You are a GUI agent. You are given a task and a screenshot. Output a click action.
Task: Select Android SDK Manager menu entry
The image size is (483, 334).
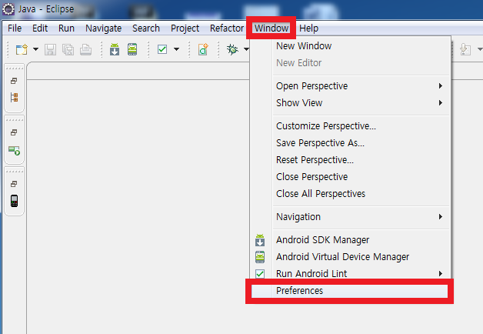[x=350, y=240]
